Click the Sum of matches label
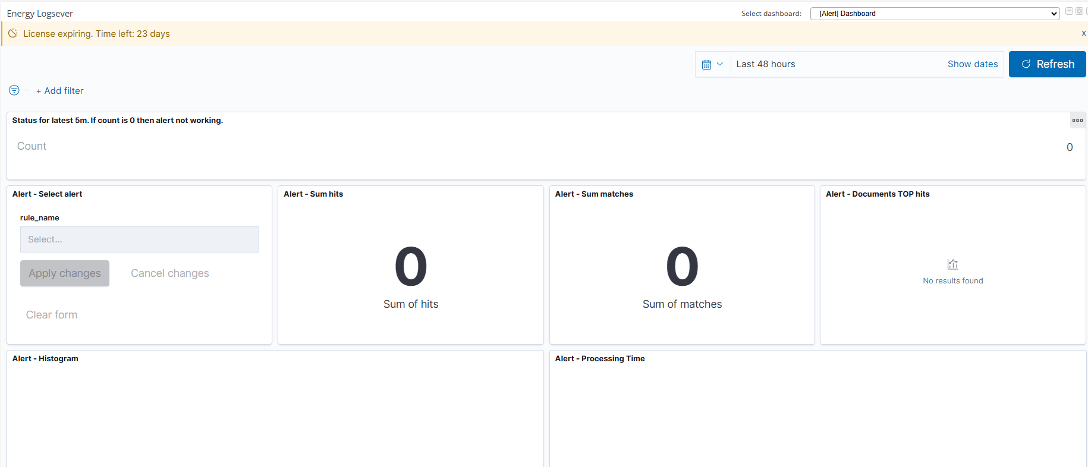 pos(682,304)
